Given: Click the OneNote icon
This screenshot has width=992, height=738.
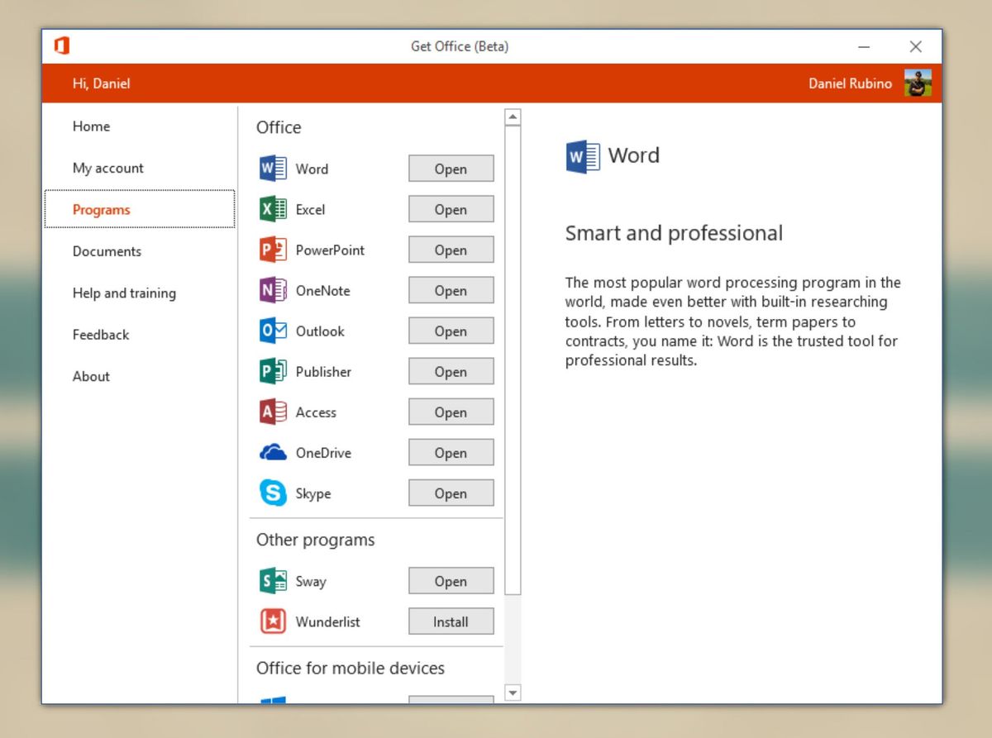Looking at the screenshot, I should pos(273,290).
